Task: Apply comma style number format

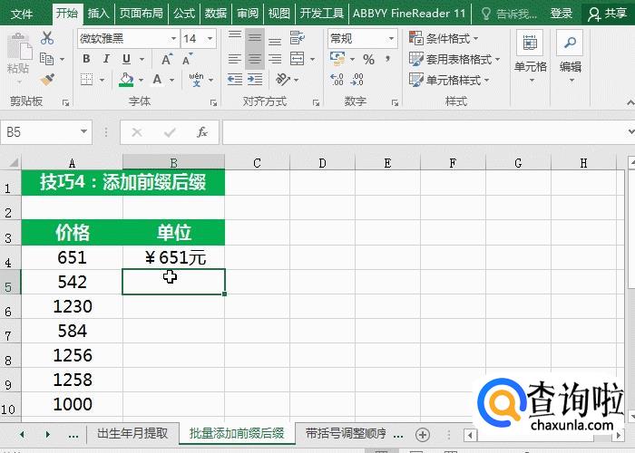Action: (388, 59)
